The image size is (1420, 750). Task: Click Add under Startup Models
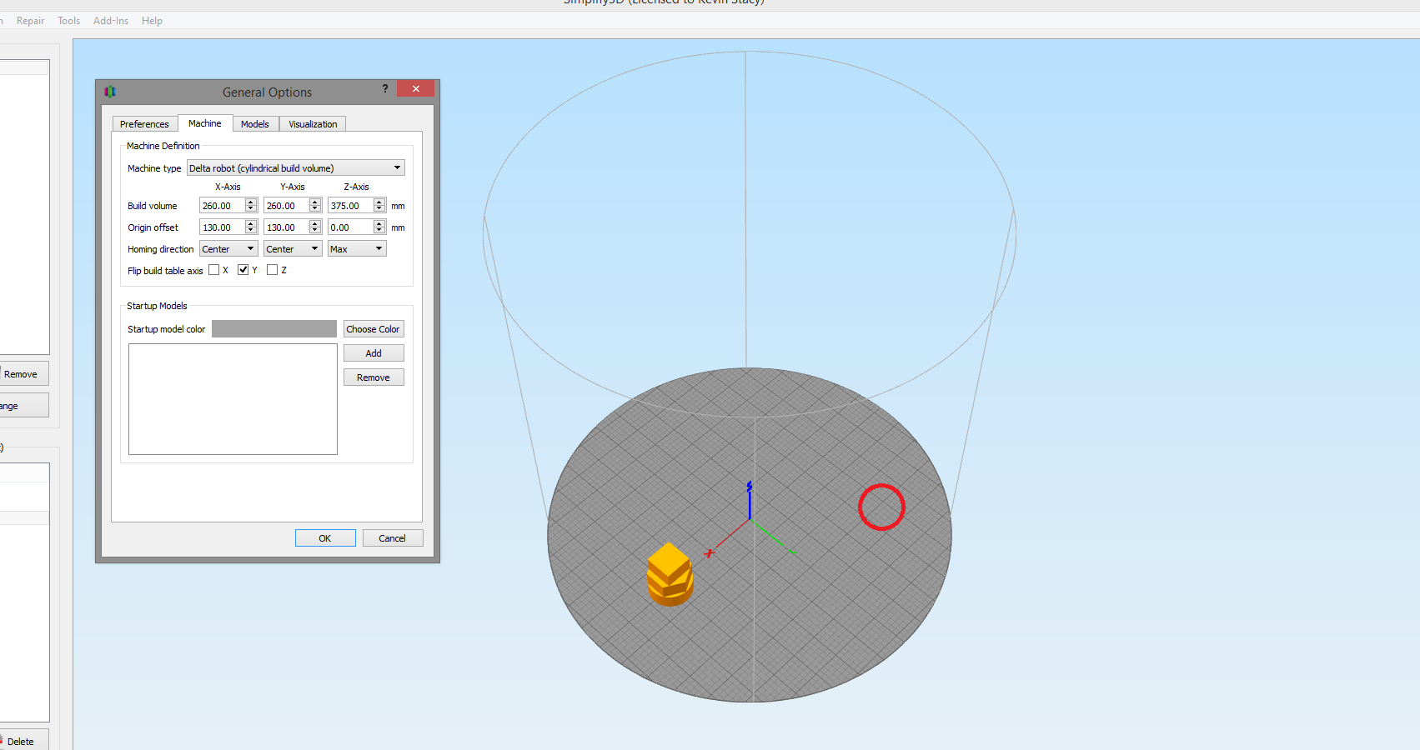point(374,353)
